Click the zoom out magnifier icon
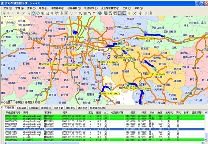The image size is (208, 144). [x=47, y=13]
